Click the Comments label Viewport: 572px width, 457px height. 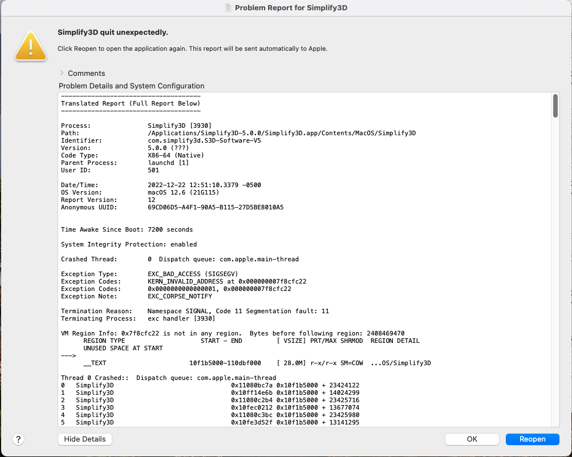pyautogui.click(x=87, y=74)
